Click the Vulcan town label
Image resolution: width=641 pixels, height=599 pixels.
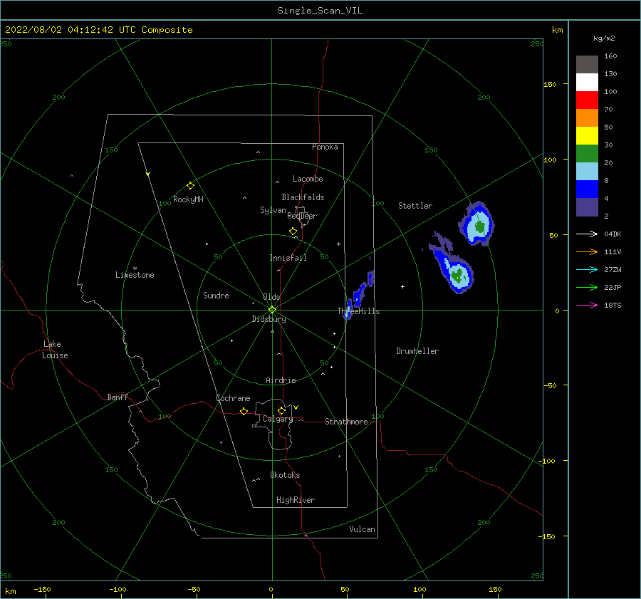(362, 529)
